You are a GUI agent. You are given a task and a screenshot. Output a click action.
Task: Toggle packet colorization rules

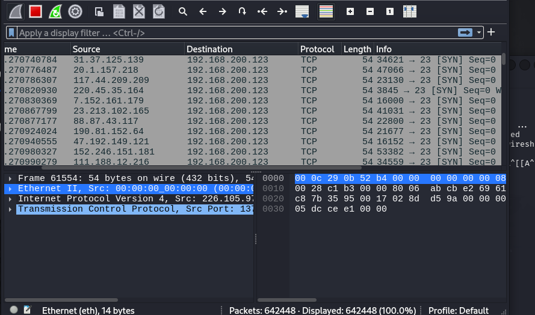pyautogui.click(x=326, y=11)
